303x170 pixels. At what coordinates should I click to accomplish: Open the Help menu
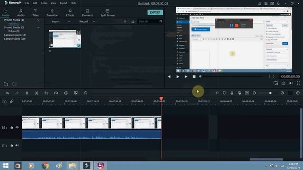click(73, 3)
